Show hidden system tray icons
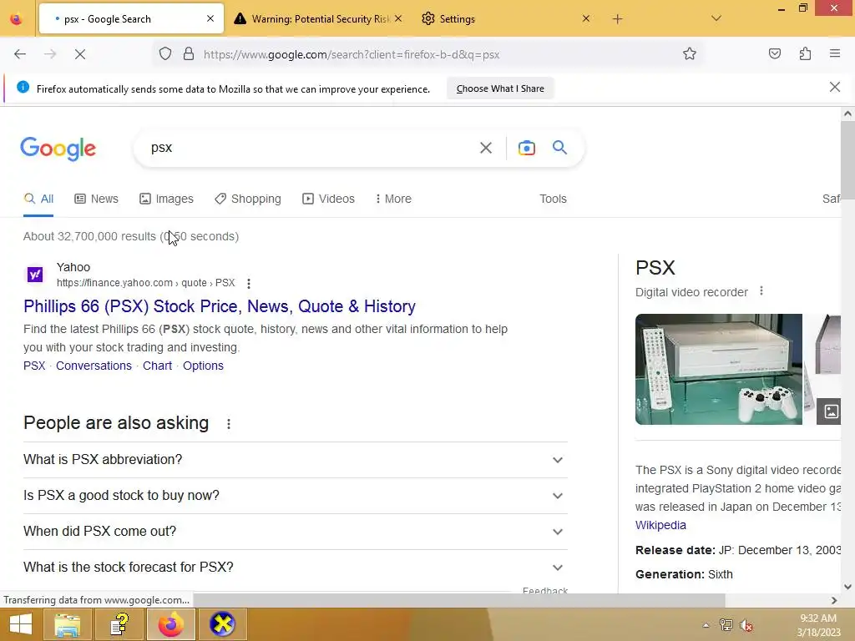 pyautogui.click(x=706, y=625)
